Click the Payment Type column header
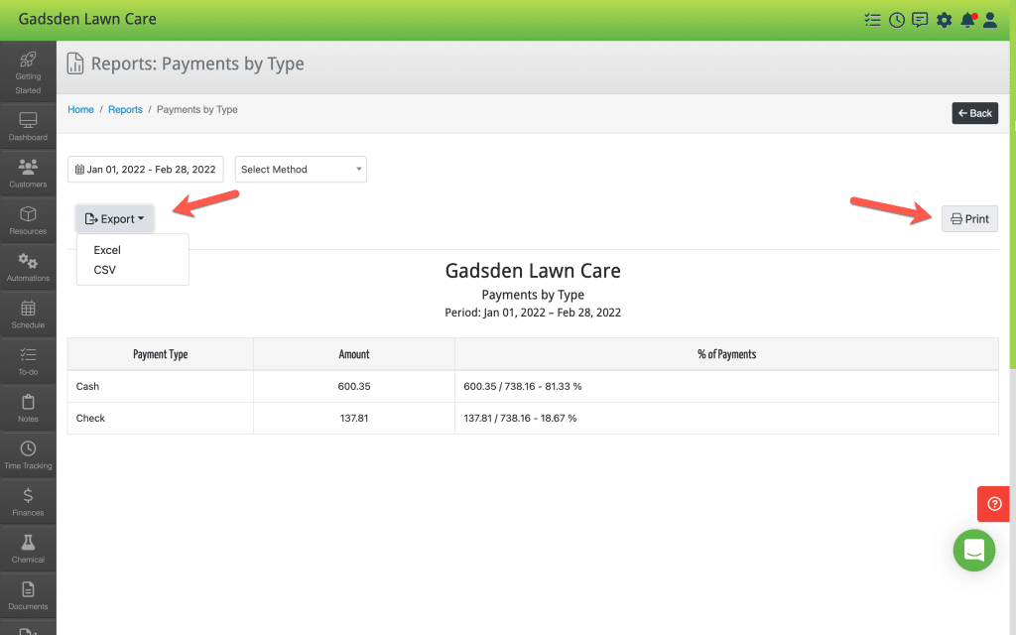 (x=160, y=354)
